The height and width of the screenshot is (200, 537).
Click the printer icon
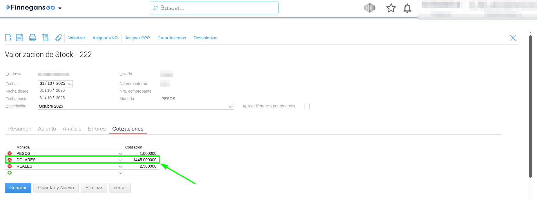pyautogui.click(x=33, y=38)
